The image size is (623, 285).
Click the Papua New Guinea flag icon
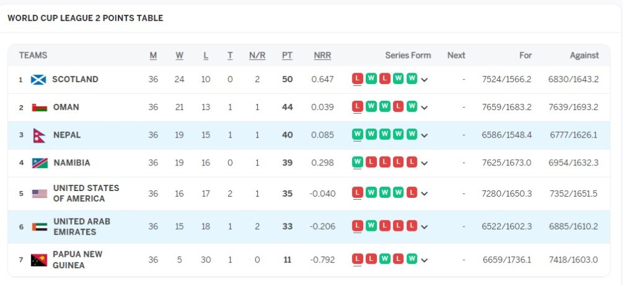point(39,259)
